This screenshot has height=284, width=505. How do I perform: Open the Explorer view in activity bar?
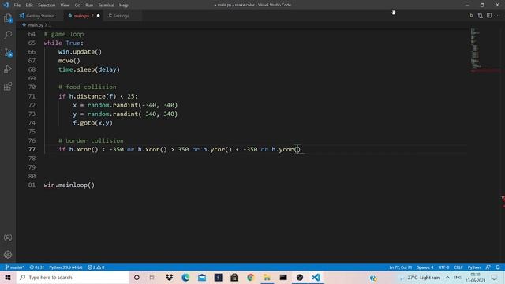click(8, 18)
